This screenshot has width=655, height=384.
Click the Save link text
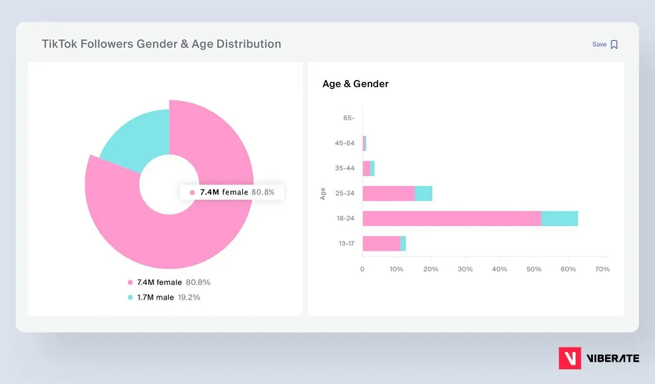coord(599,44)
